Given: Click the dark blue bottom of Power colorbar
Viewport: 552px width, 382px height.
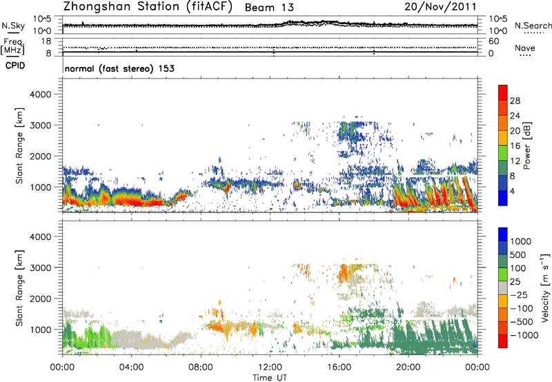Looking at the screenshot, I should coord(503,198).
